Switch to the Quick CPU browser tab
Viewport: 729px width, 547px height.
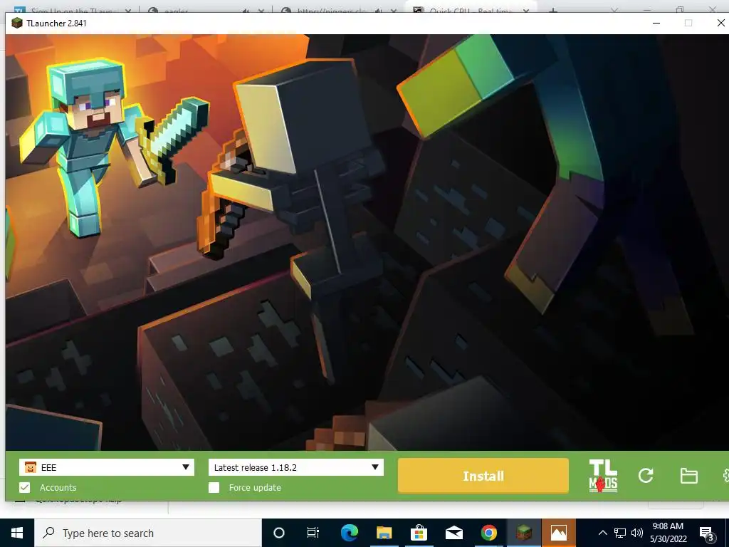(x=471, y=10)
